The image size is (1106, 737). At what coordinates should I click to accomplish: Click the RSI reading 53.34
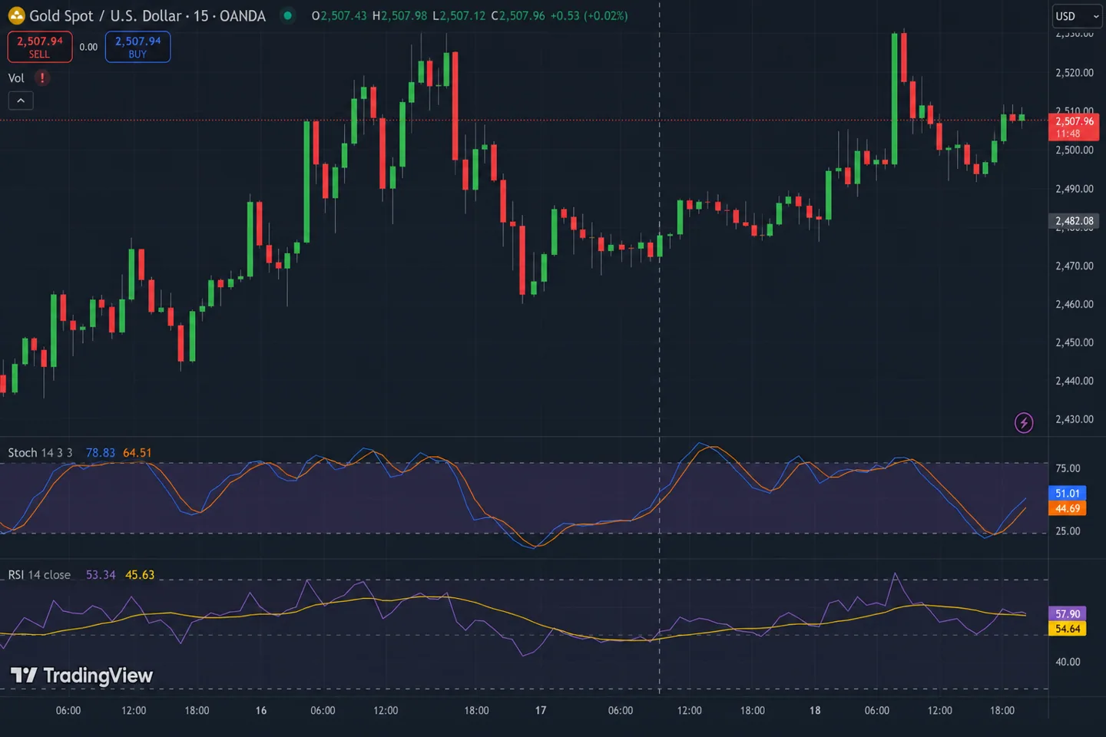click(101, 575)
